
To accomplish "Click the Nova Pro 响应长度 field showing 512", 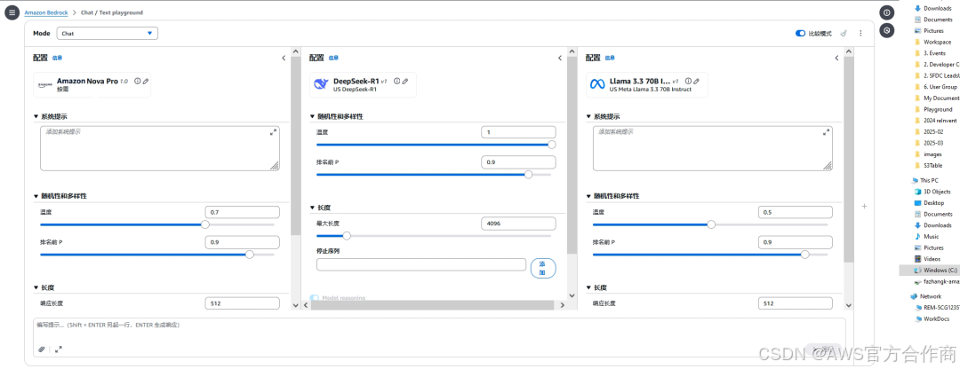I will (243, 303).
